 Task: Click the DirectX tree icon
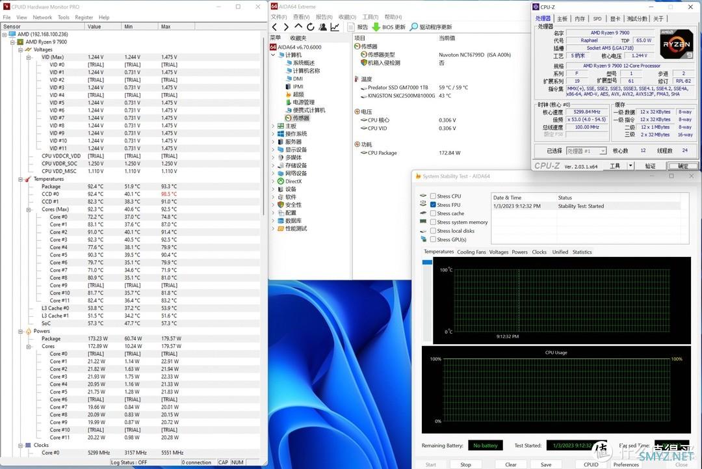pyautogui.click(x=281, y=181)
